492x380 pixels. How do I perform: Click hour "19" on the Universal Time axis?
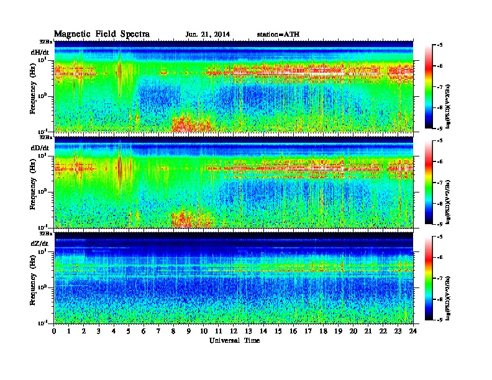338,331
